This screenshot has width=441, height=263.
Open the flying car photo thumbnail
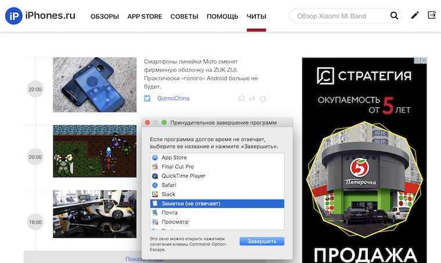pos(95,214)
